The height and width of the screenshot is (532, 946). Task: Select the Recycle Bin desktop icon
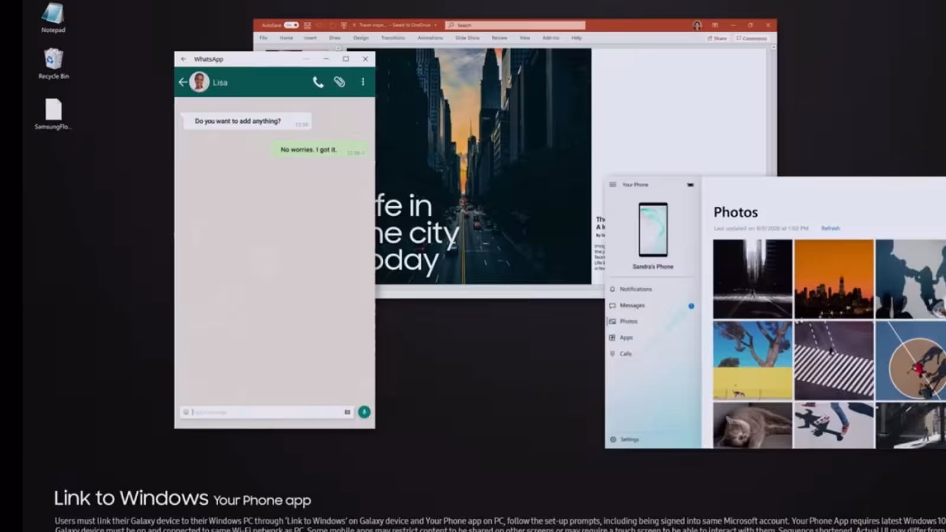tap(53, 64)
